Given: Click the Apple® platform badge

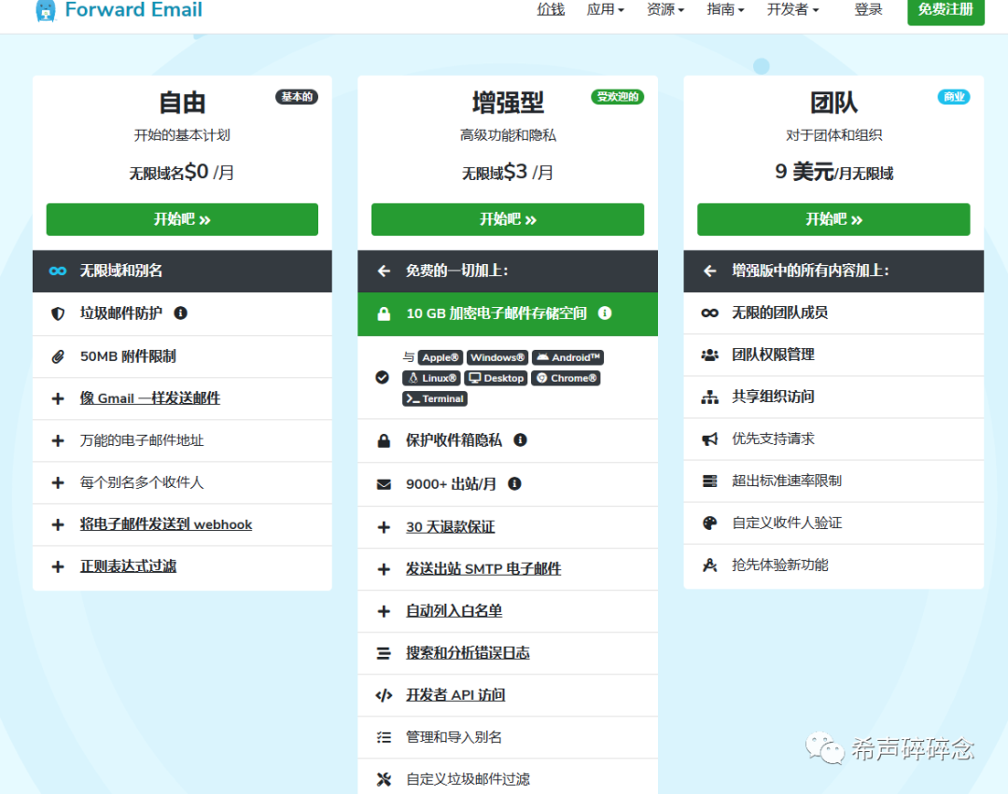Looking at the screenshot, I should (440, 356).
